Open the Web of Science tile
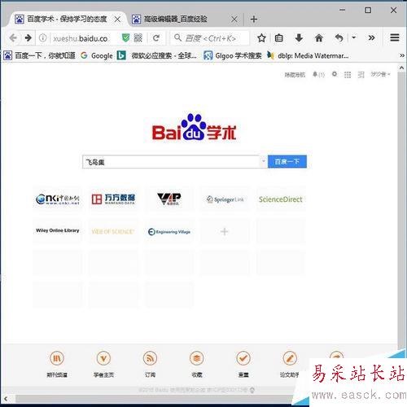 click(113, 231)
